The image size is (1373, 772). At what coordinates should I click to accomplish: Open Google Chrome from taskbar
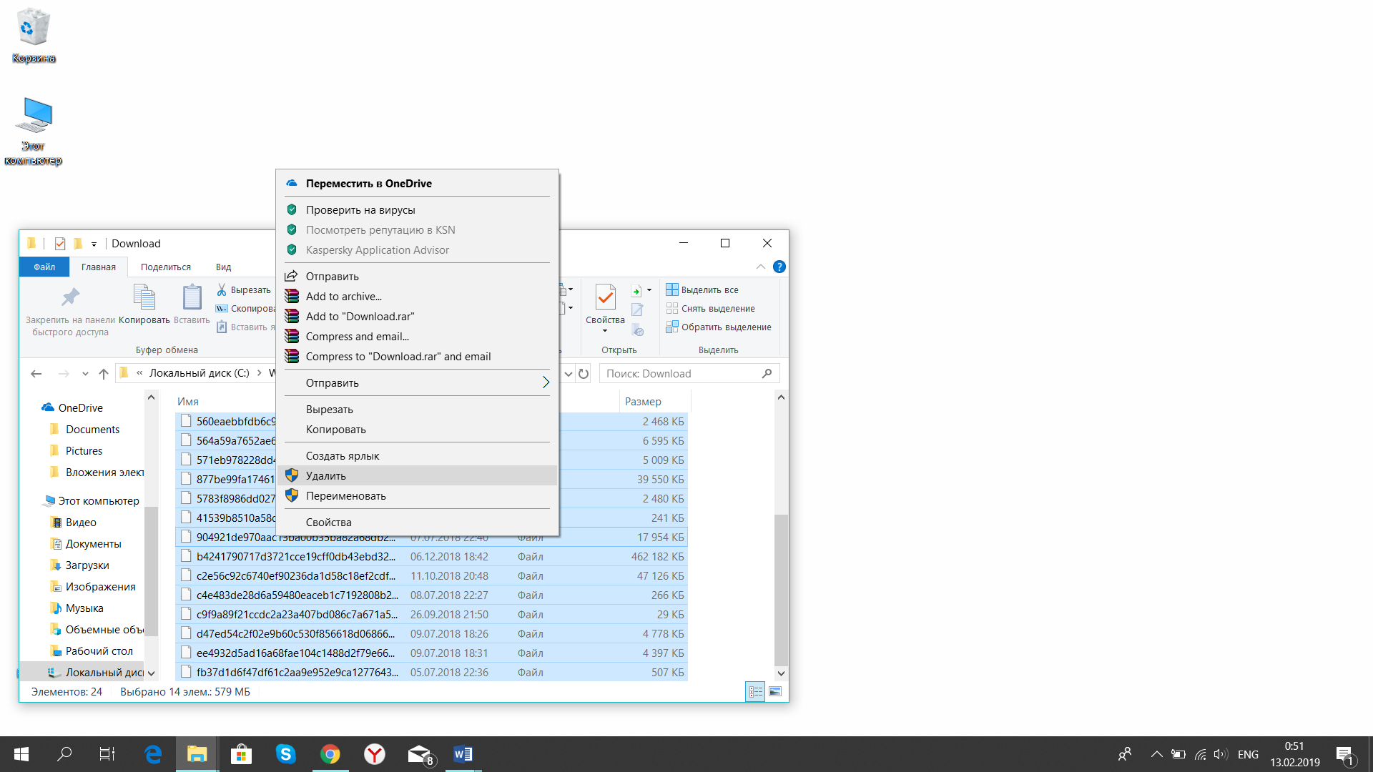pos(330,754)
